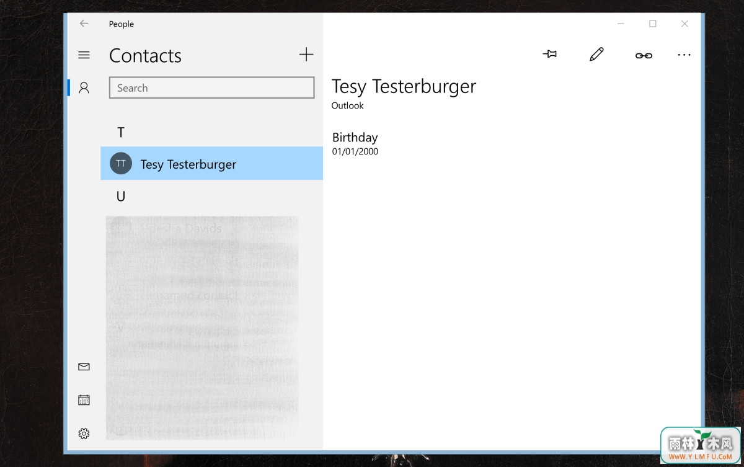Click the birthday date 01/01/2000
This screenshot has width=744, height=467.
click(355, 151)
